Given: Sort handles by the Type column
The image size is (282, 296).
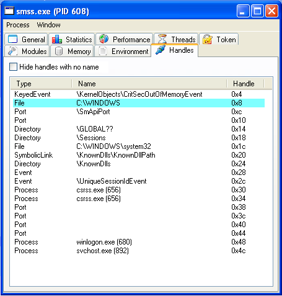Looking at the screenshot, I should (x=41, y=84).
